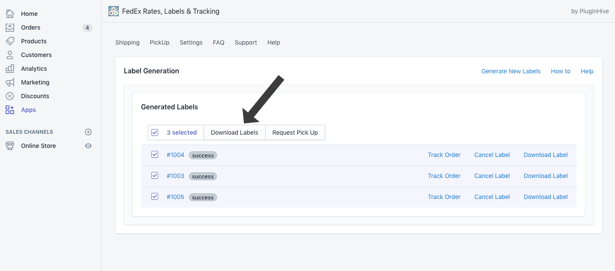The width and height of the screenshot is (615, 271).
Task: Uncheck order #1004 checkbox
Action: click(155, 154)
